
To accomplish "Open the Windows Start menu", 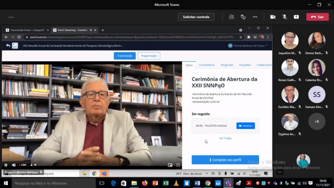I will tap(6, 183).
